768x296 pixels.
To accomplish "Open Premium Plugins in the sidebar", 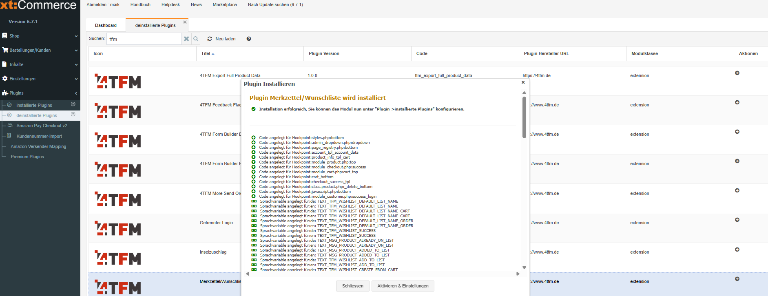I will coord(27,157).
